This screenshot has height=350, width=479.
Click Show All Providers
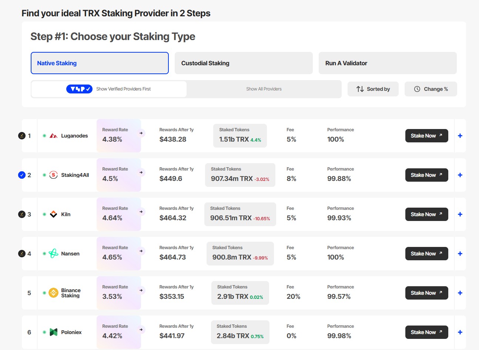(x=264, y=89)
